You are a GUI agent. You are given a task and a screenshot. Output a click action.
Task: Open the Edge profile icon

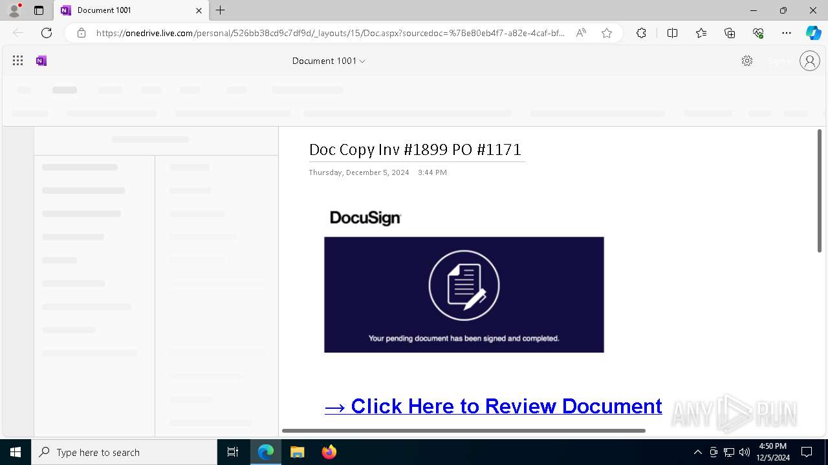pos(14,10)
